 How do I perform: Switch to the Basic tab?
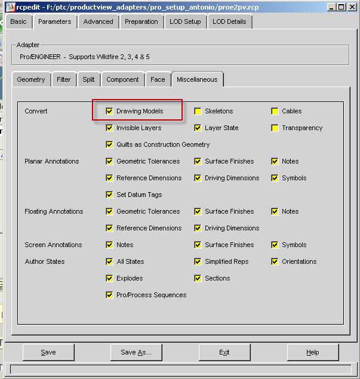tap(19, 21)
